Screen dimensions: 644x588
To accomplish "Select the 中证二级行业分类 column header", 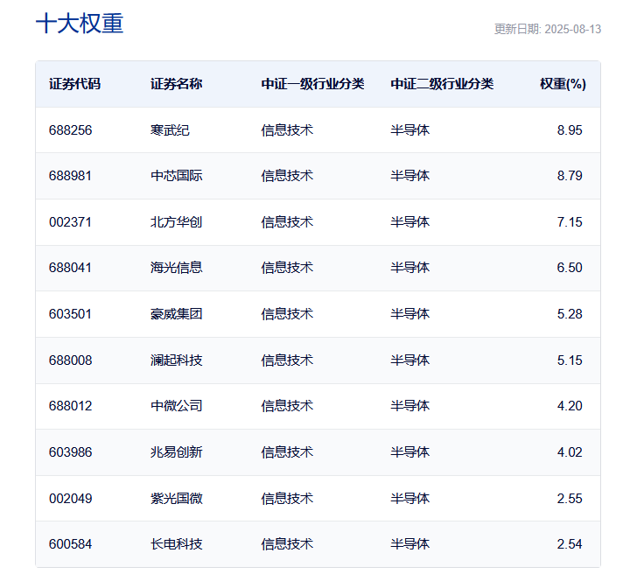I will point(442,84).
